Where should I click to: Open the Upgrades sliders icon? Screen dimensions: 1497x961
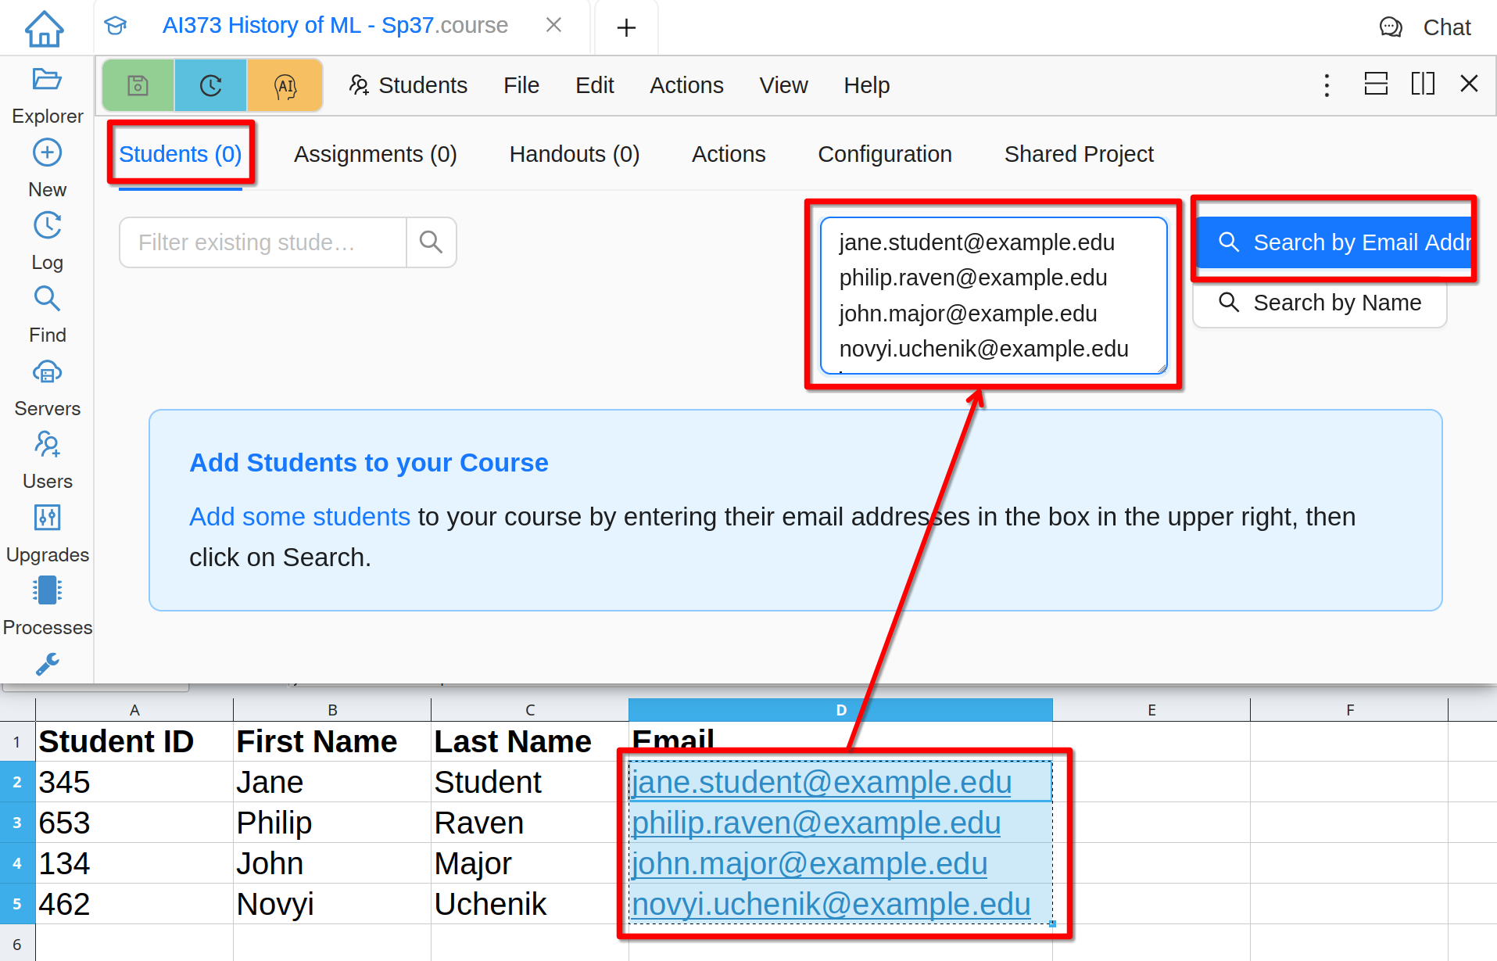point(47,518)
